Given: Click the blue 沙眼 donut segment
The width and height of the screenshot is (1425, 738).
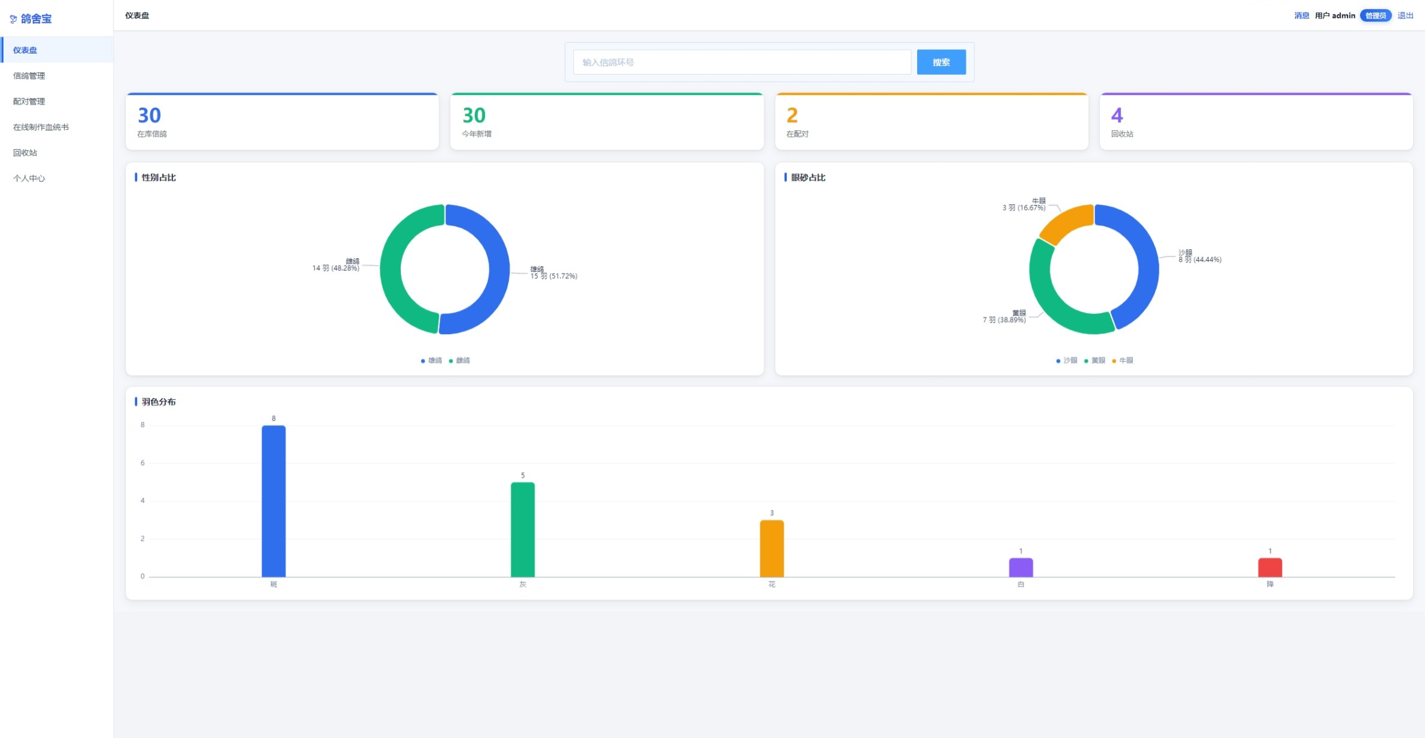Looking at the screenshot, I should [1147, 258].
